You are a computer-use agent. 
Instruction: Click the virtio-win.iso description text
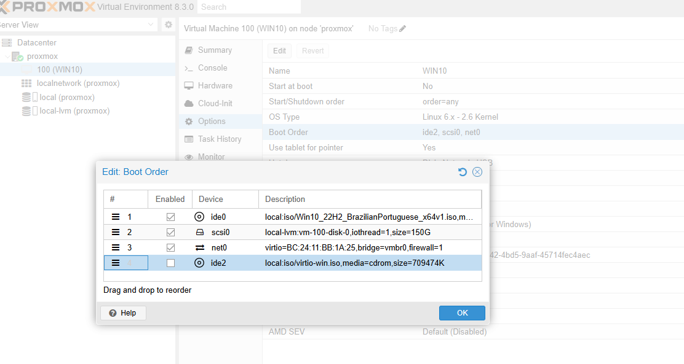coord(355,263)
